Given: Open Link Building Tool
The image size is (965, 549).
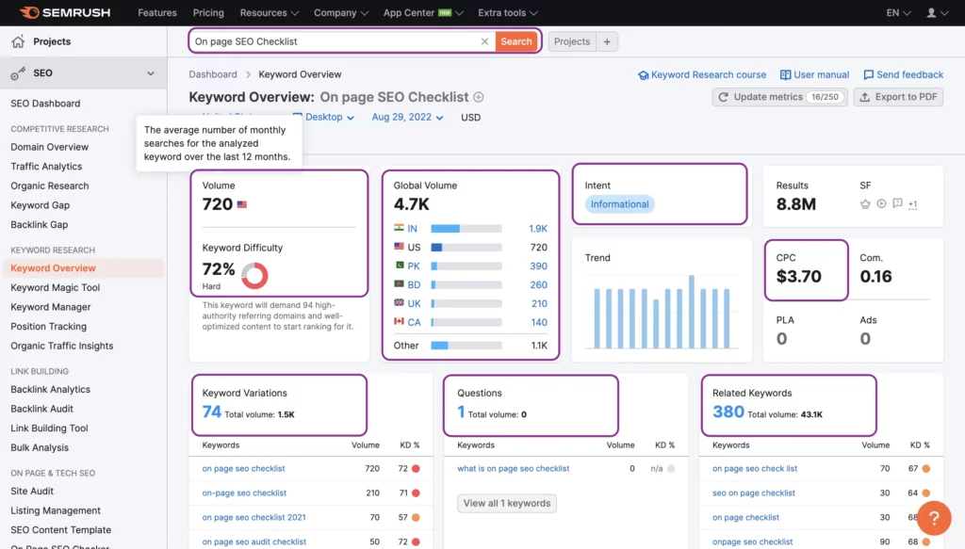Looking at the screenshot, I should (49, 428).
